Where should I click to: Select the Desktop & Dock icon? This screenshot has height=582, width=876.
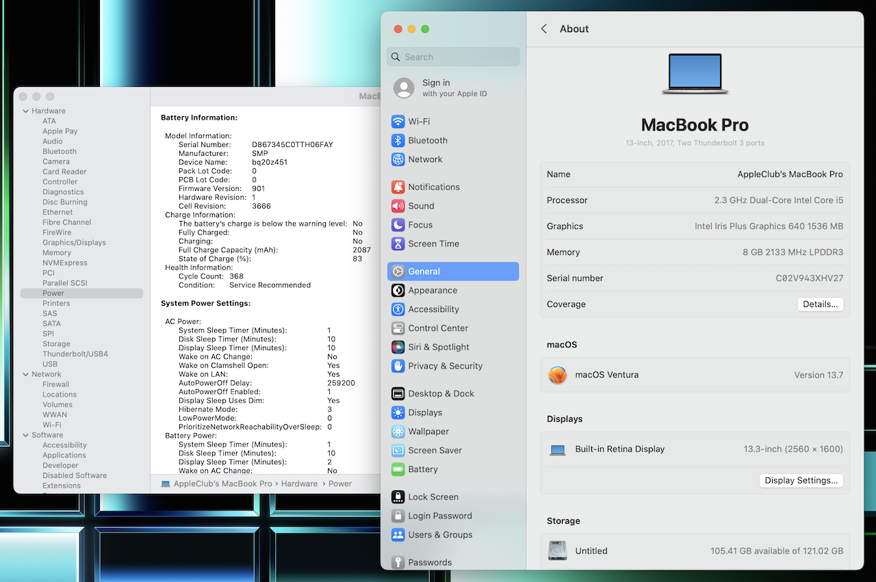tap(398, 394)
